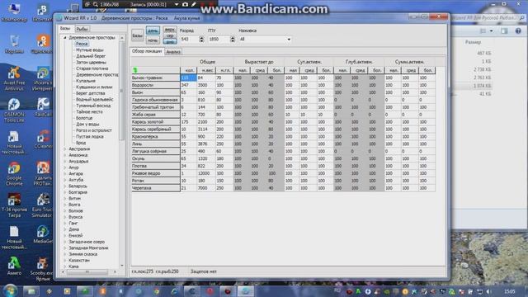
Task: Click the Ржавое ведро row header
Action: [x=156, y=173]
